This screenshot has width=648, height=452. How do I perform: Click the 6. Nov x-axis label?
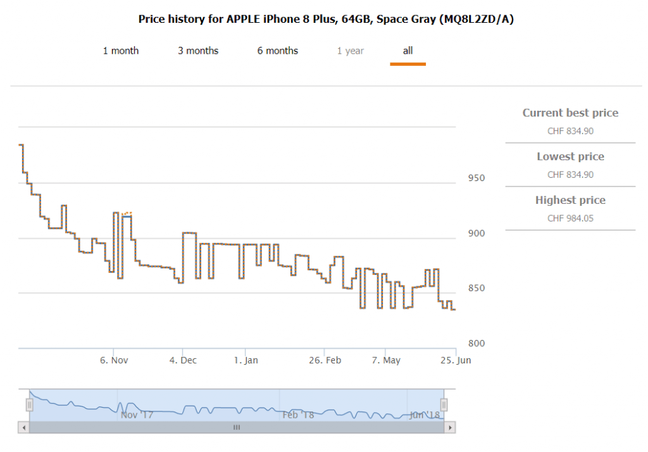114,360
